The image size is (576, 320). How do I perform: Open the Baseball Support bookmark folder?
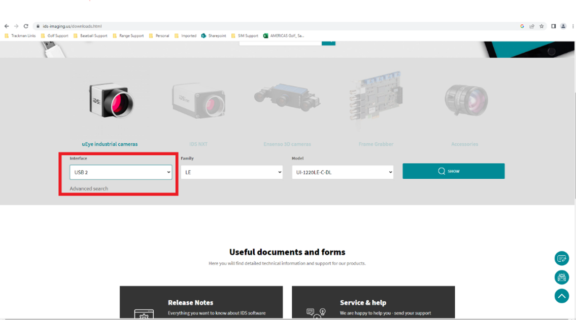coord(90,36)
